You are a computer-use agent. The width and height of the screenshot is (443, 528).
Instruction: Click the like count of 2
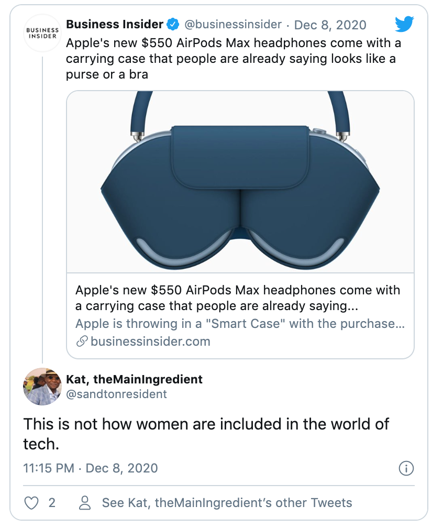coord(52,503)
